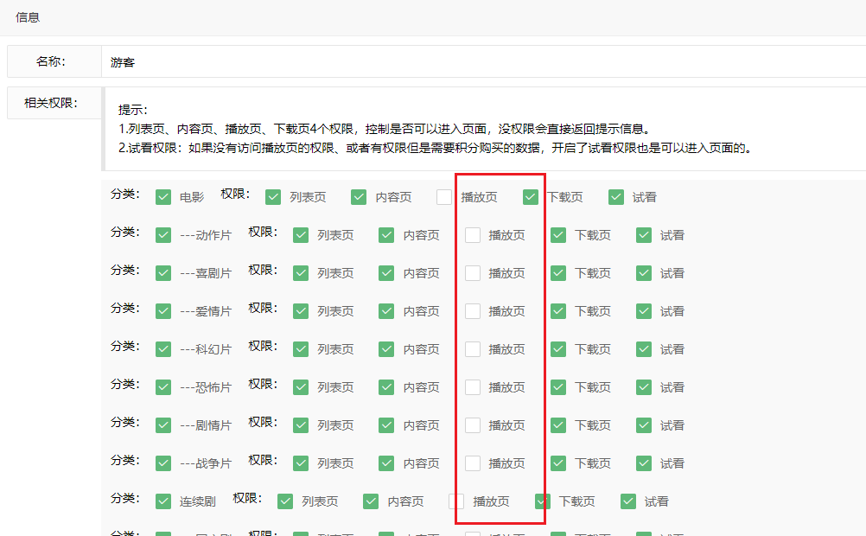Screen dimensions: 866x536
Task: Select the 信息 tab header
Action: (x=28, y=17)
